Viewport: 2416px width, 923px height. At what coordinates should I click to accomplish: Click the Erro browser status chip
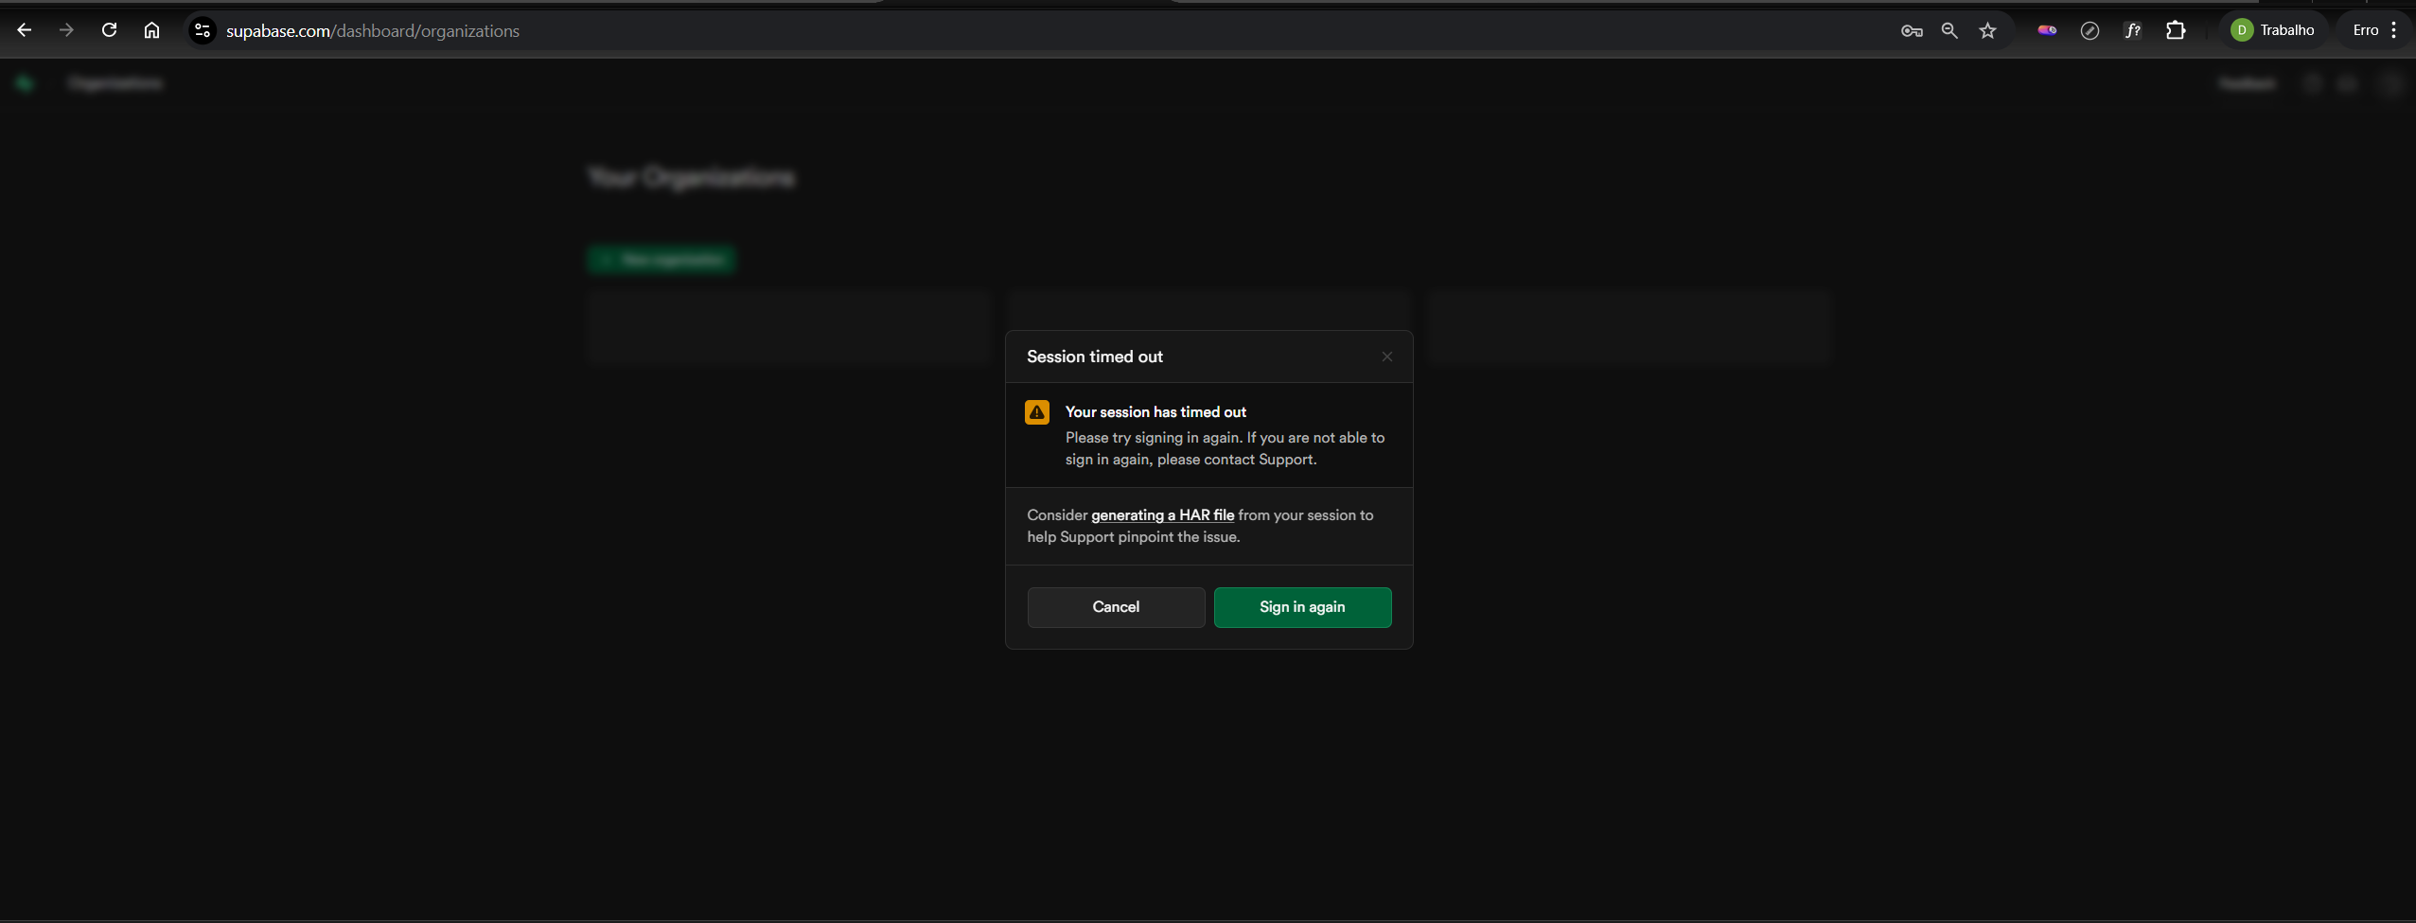[x=2365, y=30]
